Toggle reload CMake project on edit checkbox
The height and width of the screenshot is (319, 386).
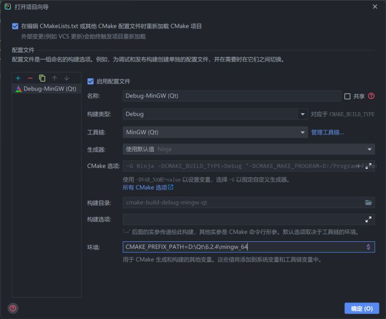point(15,26)
